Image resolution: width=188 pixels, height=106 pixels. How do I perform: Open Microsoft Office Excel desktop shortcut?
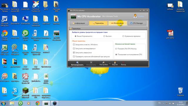tap(5, 50)
